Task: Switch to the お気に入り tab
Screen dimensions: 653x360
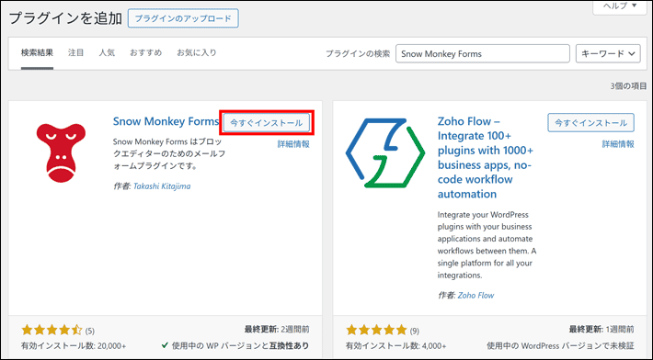Action: click(197, 52)
